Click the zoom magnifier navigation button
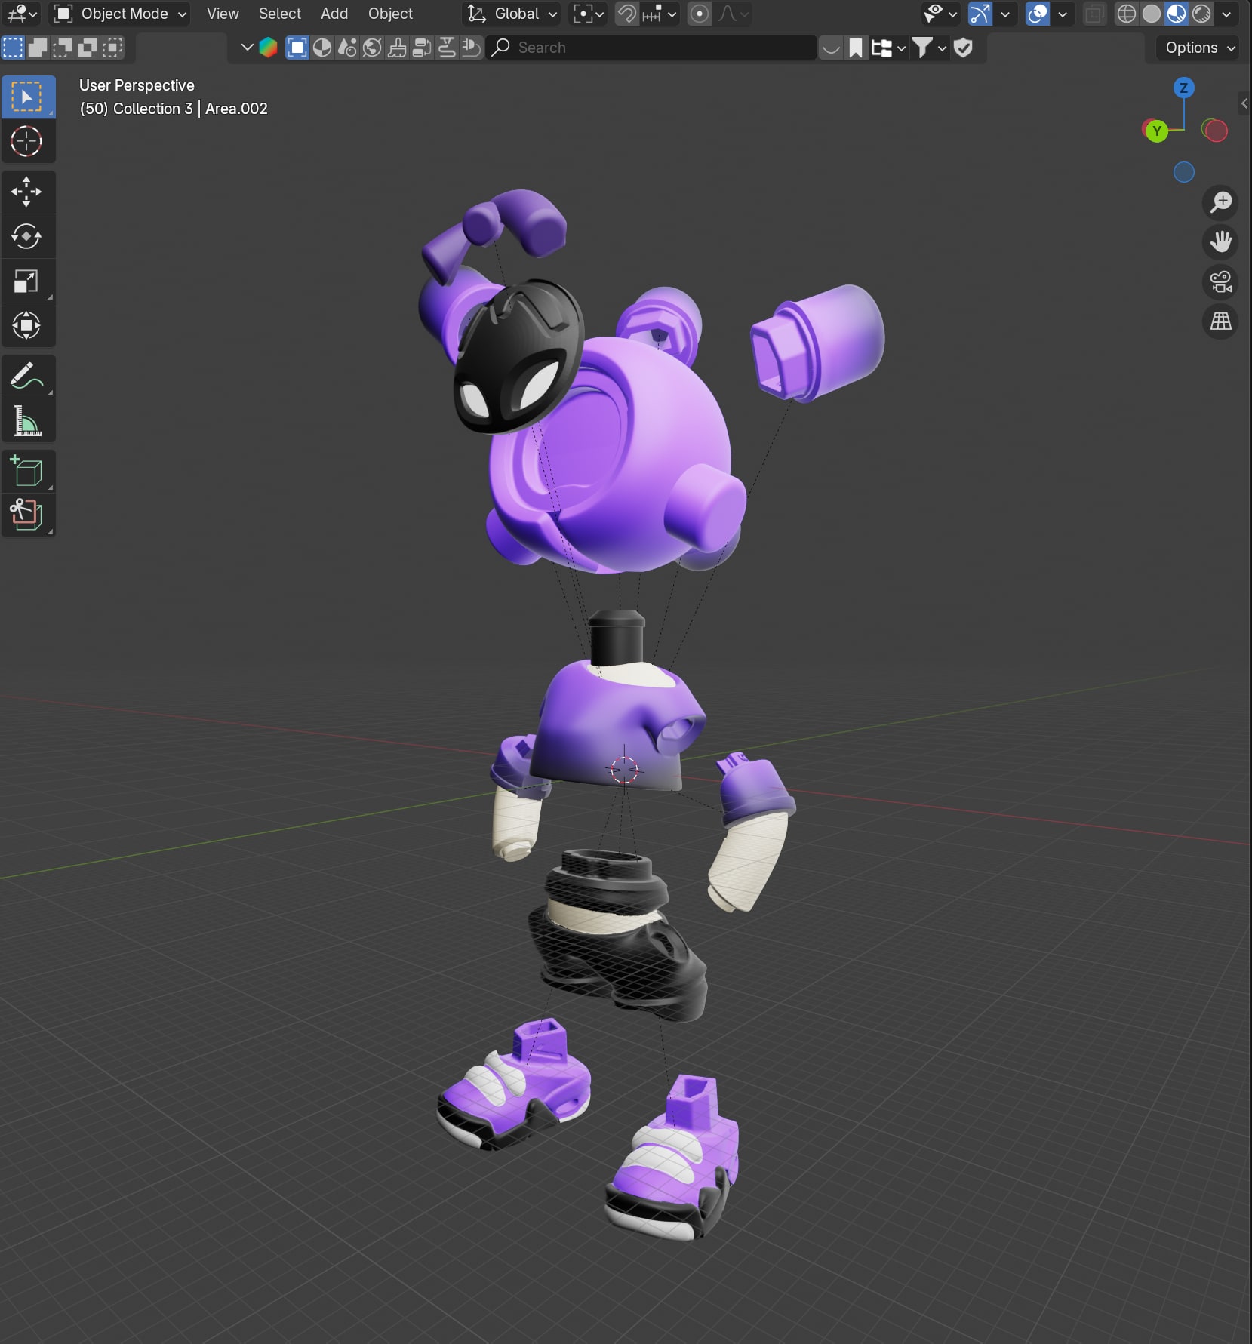Viewport: 1252px width, 1344px height. 1220,202
